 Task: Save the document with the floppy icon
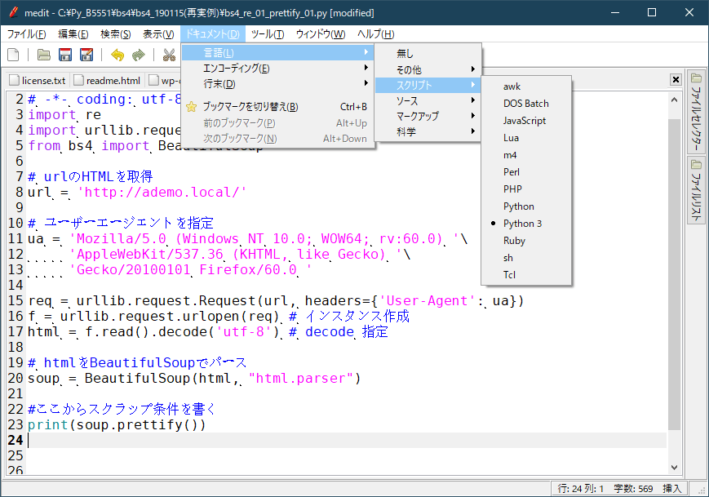click(x=65, y=55)
